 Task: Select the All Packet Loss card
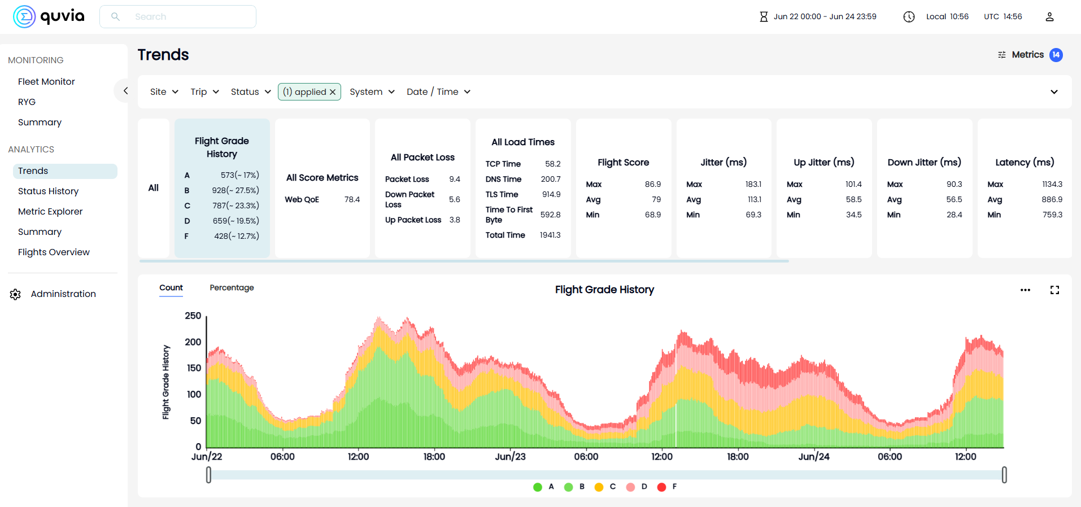point(422,188)
